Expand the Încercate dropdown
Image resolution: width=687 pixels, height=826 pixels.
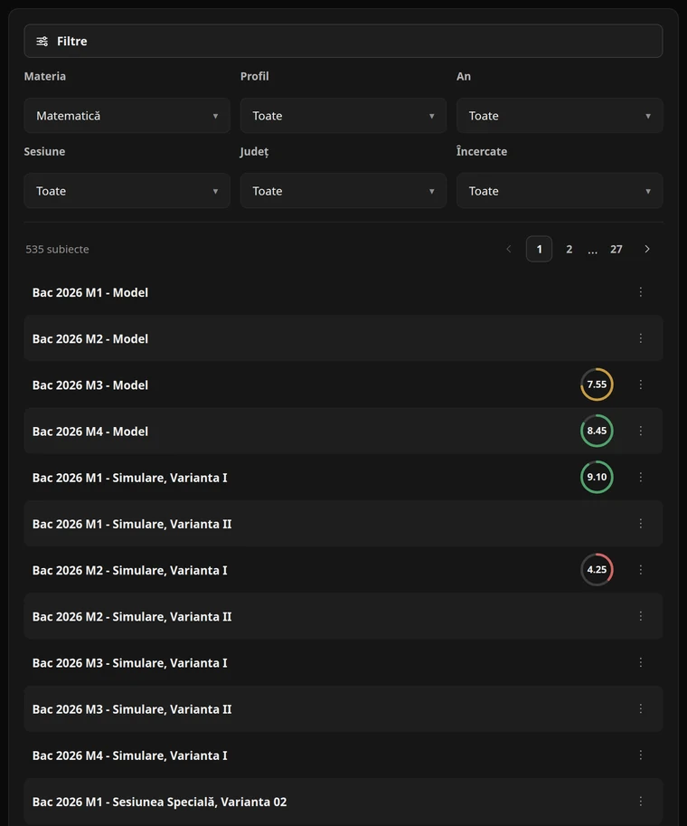coord(560,191)
